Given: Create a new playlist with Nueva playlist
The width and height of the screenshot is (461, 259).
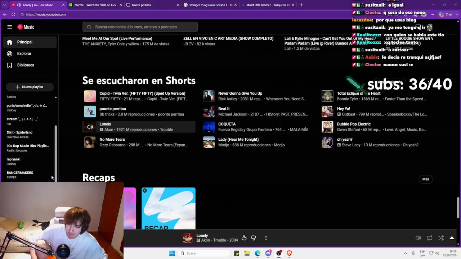Looking at the screenshot, I should pos(30,87).
